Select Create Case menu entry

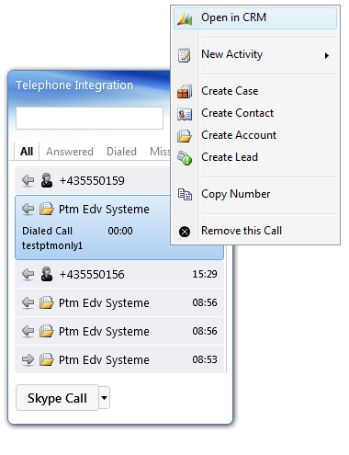pos(255,91)
